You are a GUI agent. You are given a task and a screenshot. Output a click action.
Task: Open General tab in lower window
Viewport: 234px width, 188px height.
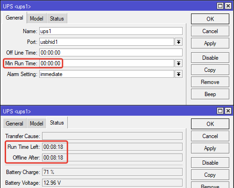[x=14, y=124]
